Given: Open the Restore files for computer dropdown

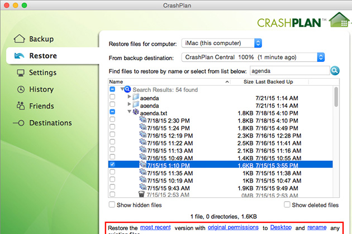Looking at the screenshot, I should (x=222, y=43).
